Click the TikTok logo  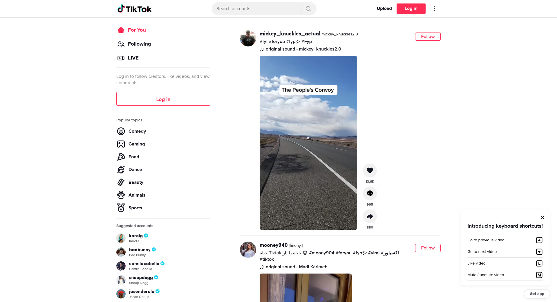pyautogui.click(x=134, y=9)
